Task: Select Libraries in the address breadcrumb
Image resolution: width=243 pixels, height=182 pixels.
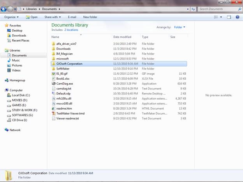Action: click(32, 9)
